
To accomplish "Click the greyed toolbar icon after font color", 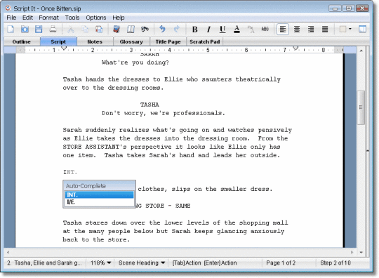I will tap(251, 29).
